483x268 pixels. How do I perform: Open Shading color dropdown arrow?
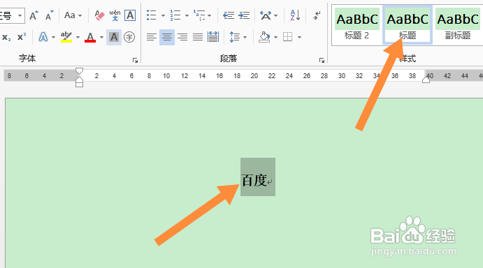[275, 38]
